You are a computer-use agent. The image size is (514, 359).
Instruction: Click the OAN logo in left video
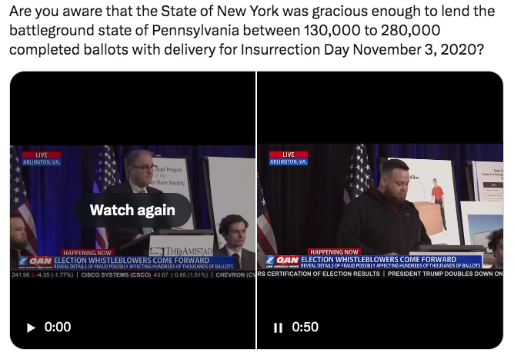point(35,261)
